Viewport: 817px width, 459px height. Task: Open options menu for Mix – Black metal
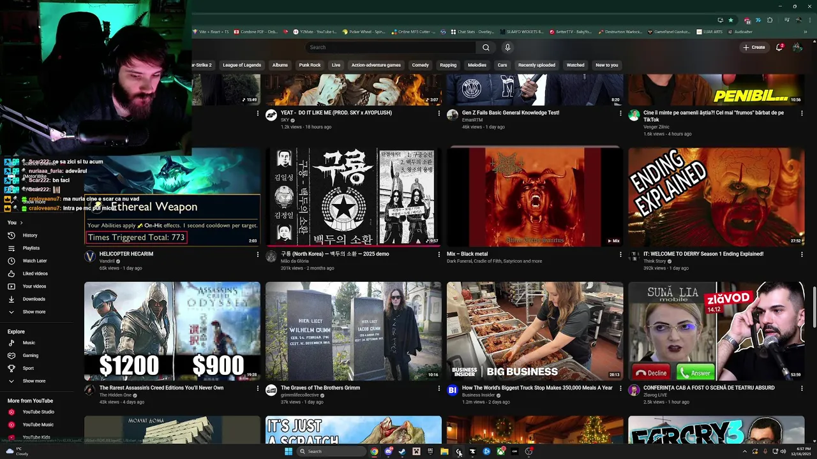[620, 254]
